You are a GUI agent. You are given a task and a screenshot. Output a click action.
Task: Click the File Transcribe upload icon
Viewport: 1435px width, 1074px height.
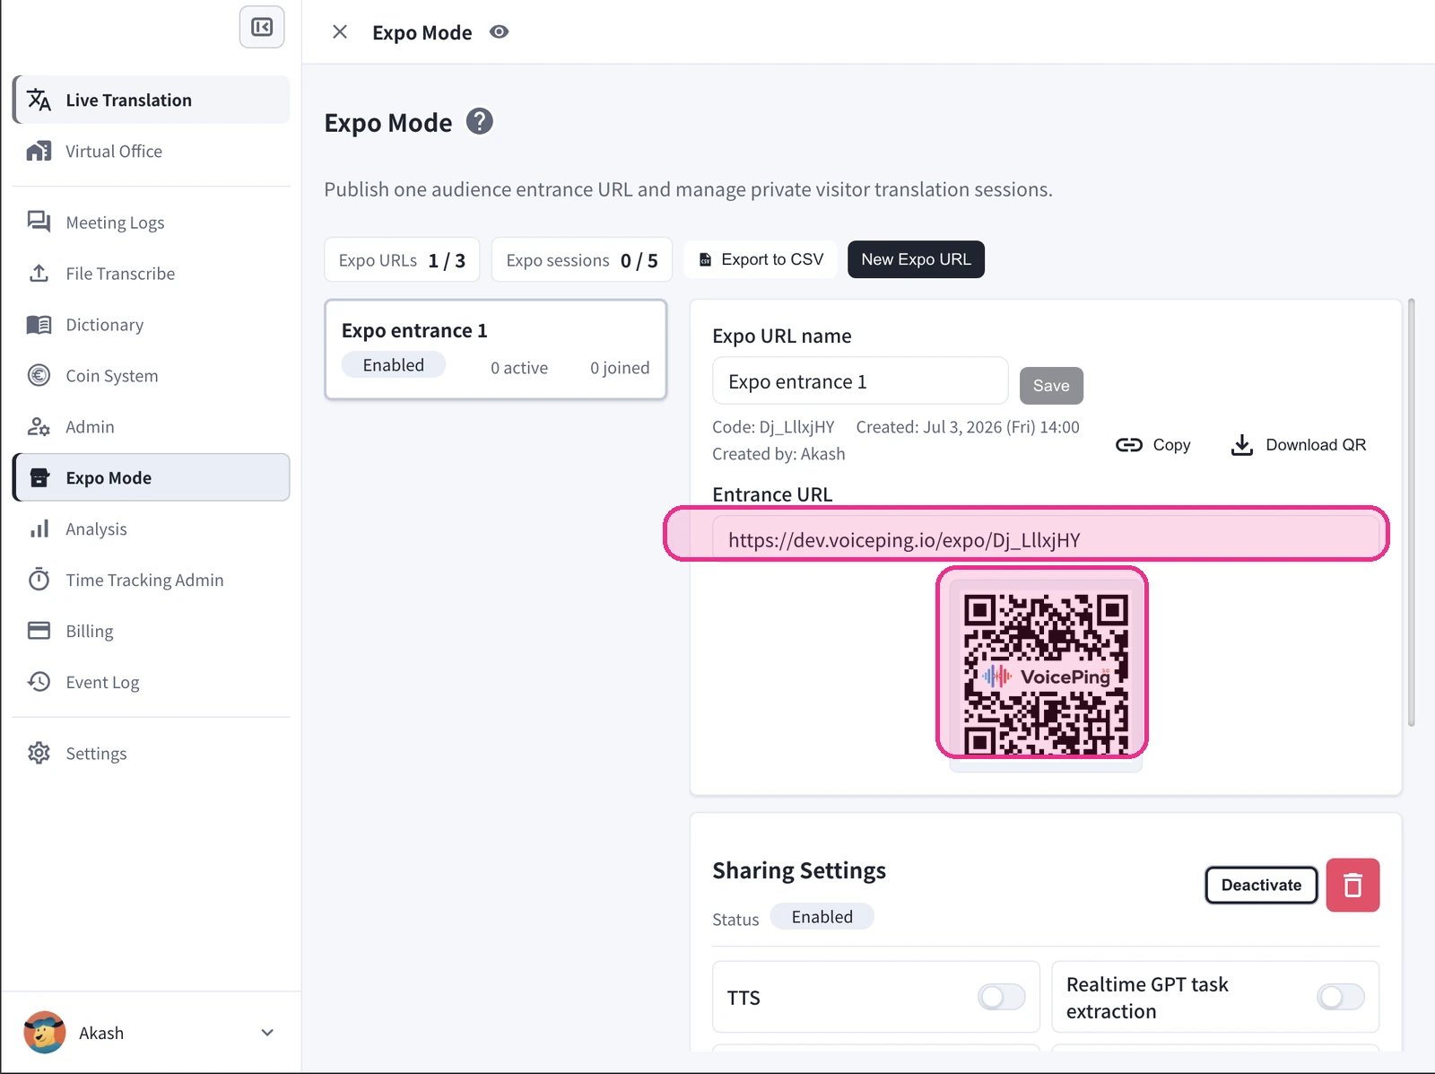39,273
